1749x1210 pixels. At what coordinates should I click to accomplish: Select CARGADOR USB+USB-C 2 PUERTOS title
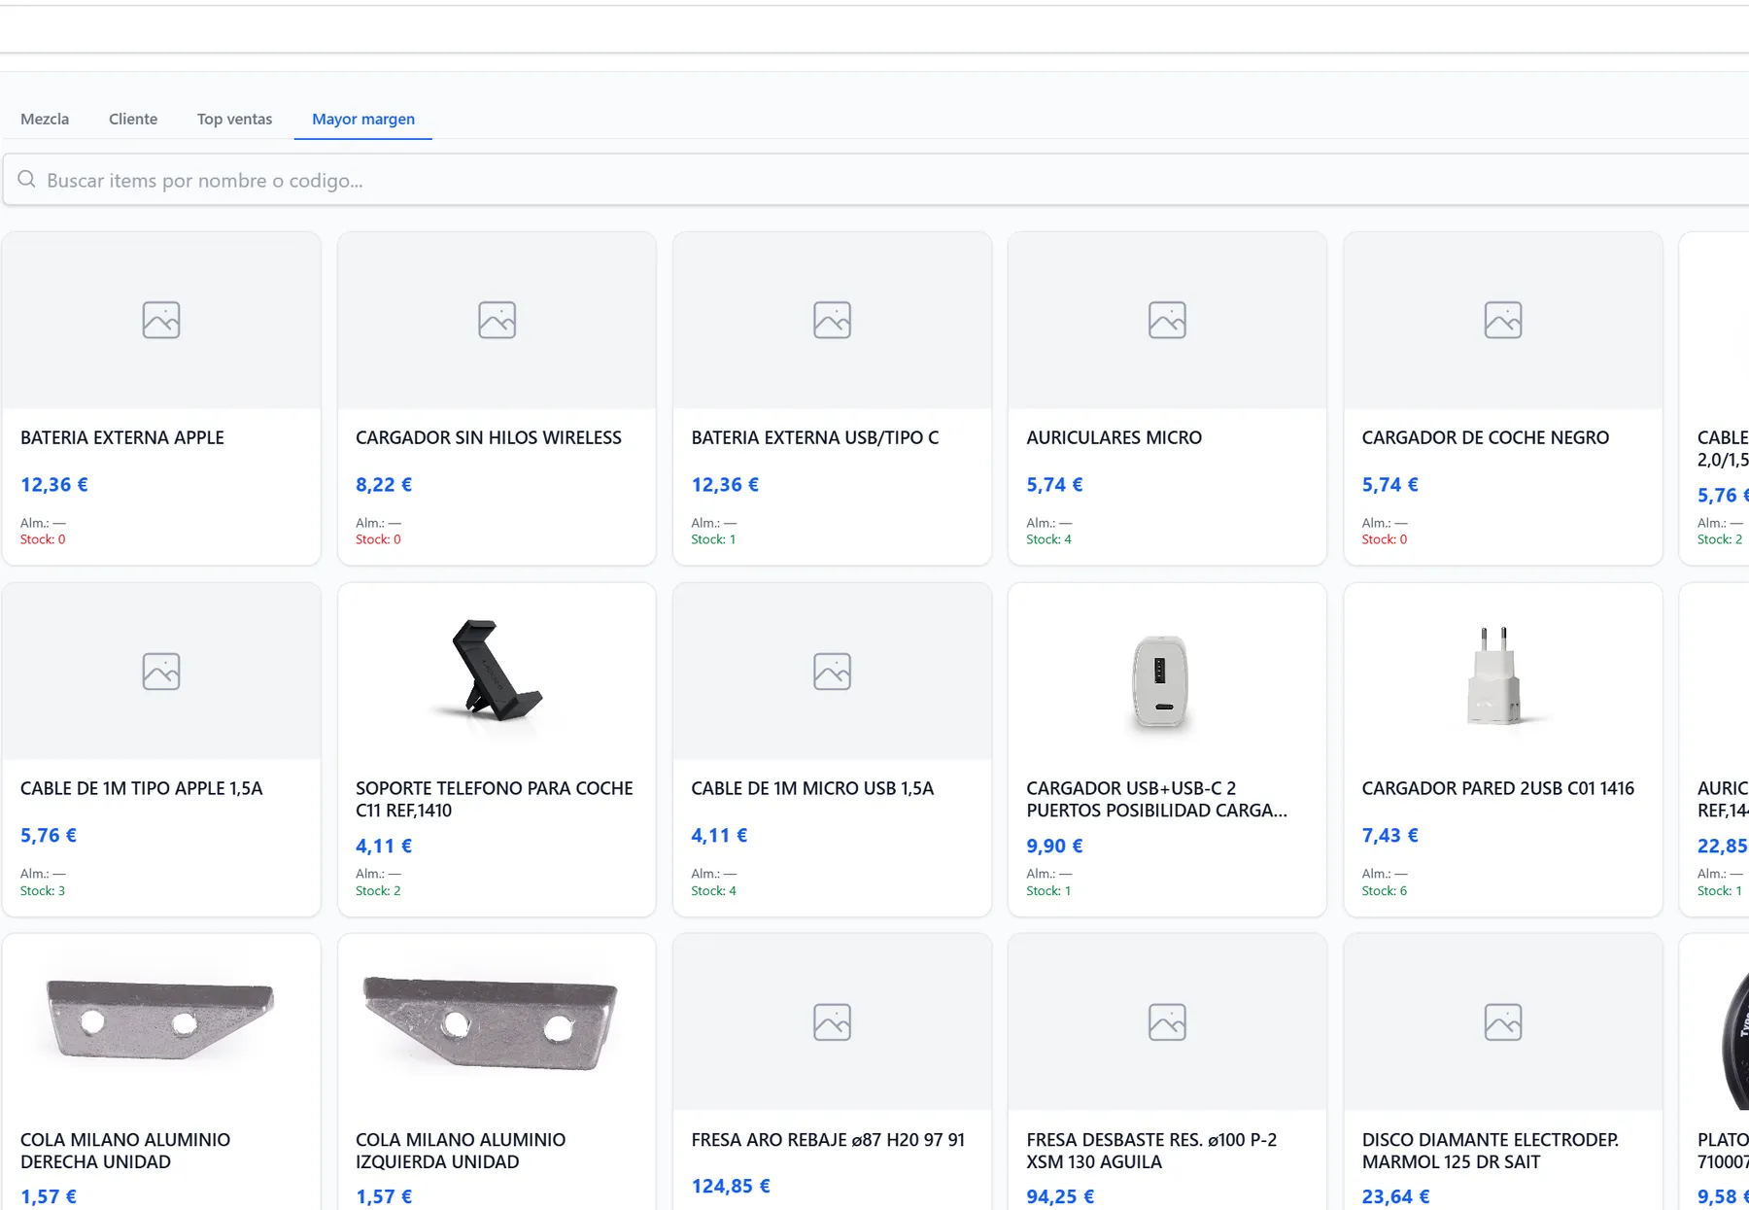tap(1157, 799)
